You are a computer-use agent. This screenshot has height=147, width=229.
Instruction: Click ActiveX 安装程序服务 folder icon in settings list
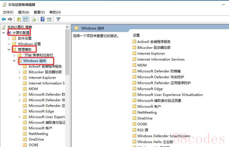[x=134, y=42]
